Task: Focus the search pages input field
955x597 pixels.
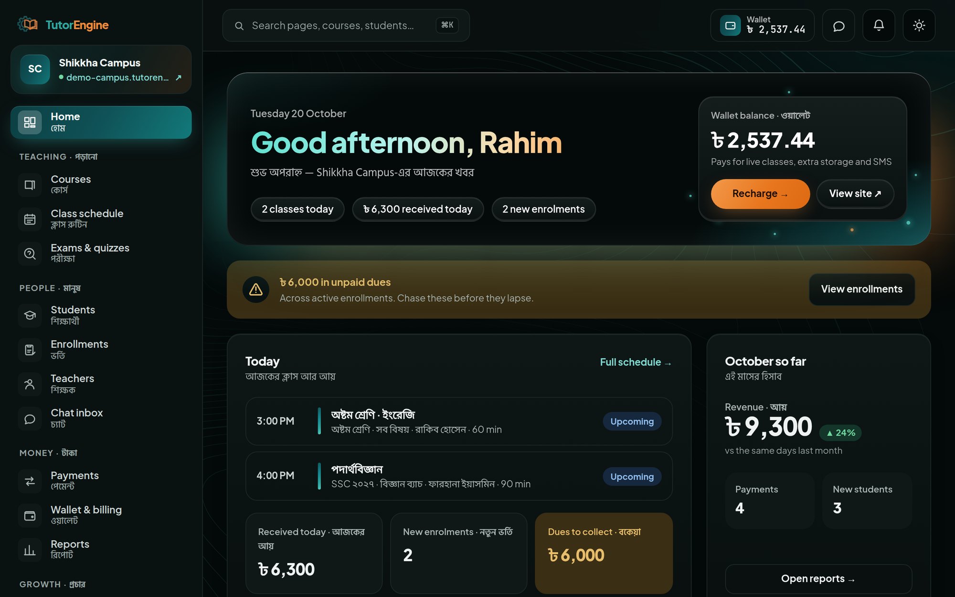Action: tap(346, 26)
